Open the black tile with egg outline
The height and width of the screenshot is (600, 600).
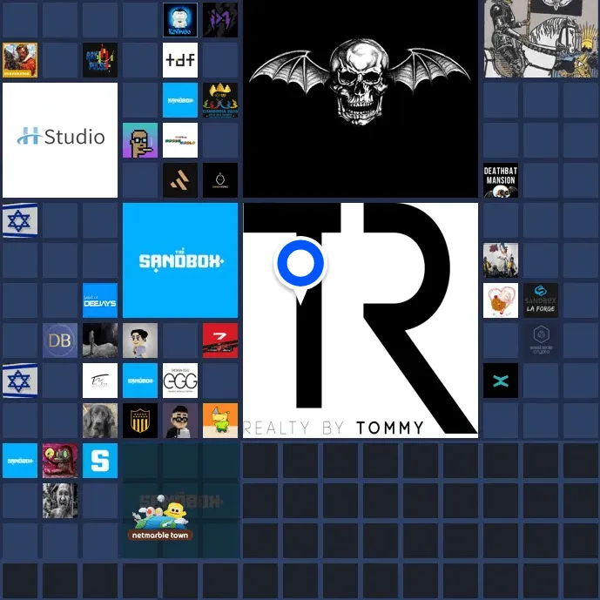[220, 180]
